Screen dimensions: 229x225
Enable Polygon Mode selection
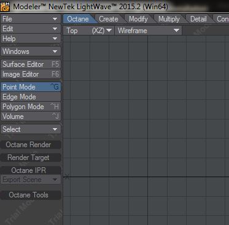[x=31, y=107]
